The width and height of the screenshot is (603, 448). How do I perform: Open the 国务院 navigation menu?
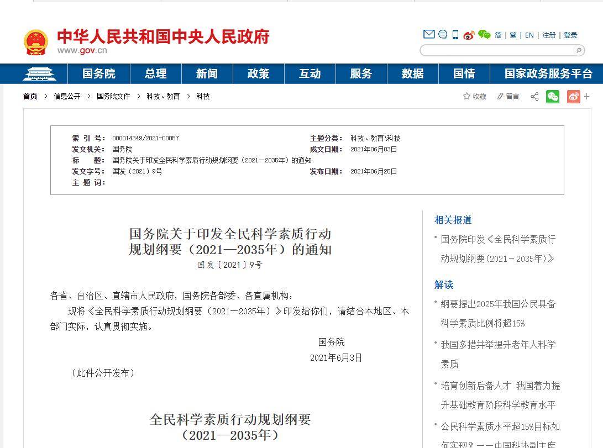99,73
